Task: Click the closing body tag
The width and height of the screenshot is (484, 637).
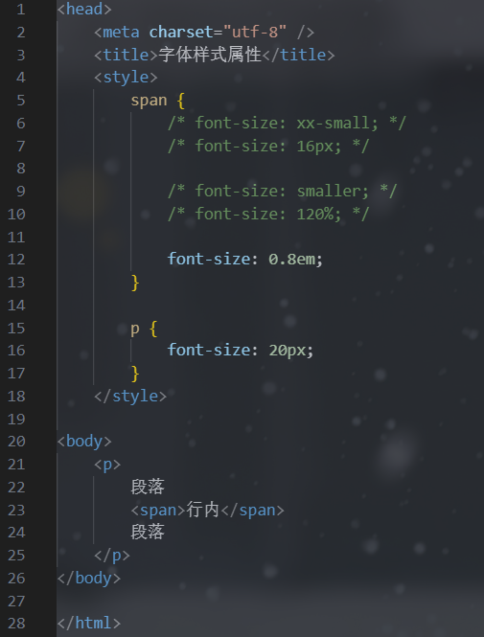Action: coord(89,579)
